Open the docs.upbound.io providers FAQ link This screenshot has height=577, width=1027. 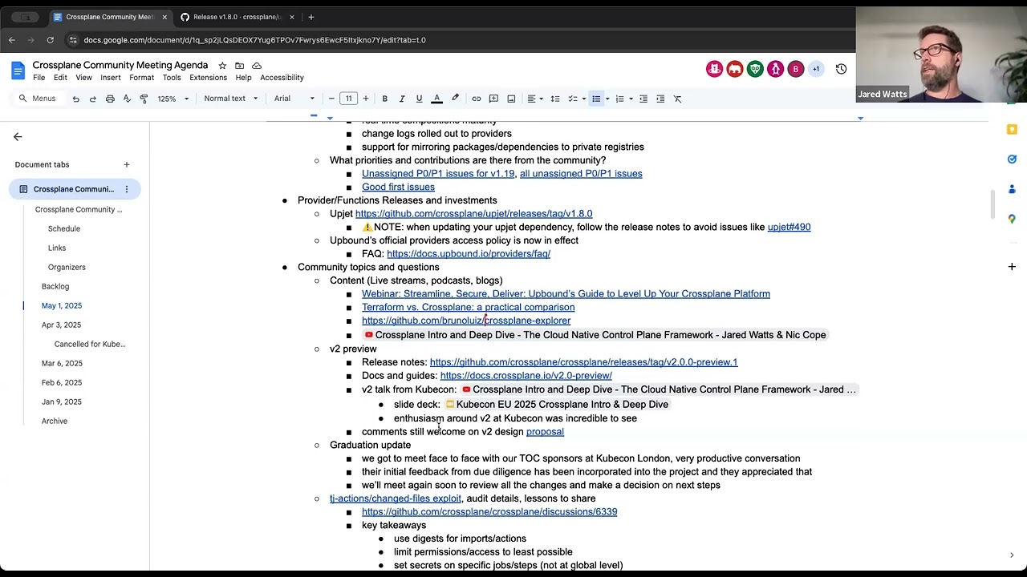[x=469, y=254]
